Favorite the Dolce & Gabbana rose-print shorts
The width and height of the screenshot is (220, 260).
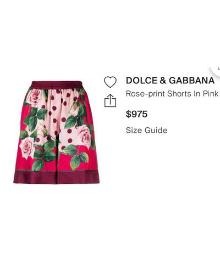point(110,82)
